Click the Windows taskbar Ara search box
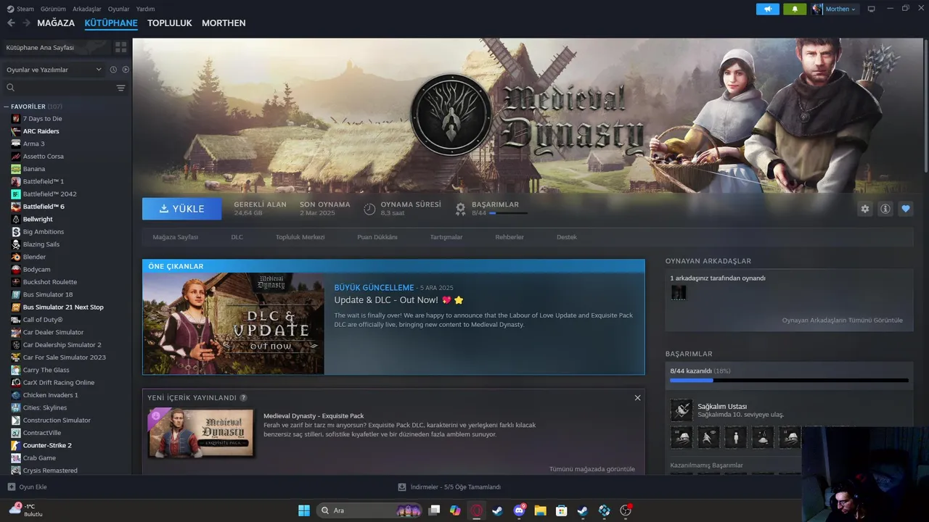This screenshot has width=929, height=522. coord(370,510)
